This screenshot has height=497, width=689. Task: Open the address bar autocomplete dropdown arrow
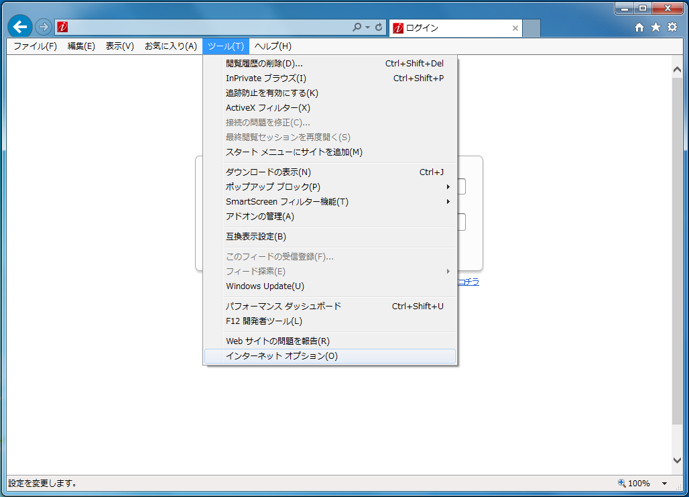tap(367, 27)
